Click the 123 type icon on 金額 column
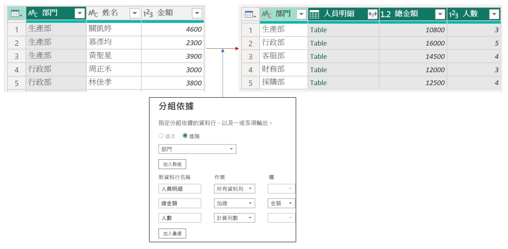Screen dimensions: 508x249 [x=148, y=13]
